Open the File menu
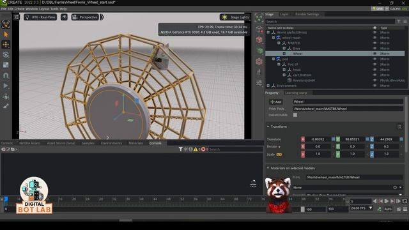This screenshot has width=409, height=230. 4,8
